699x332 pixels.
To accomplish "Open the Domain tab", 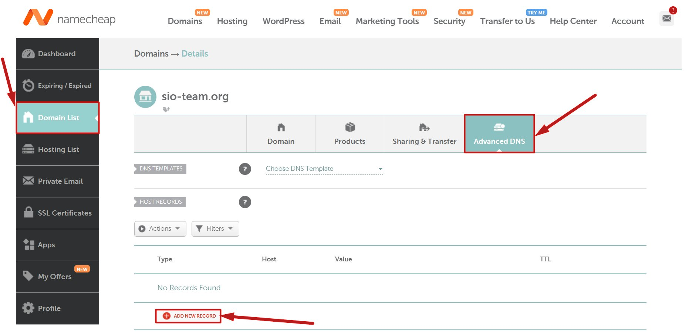I will 281,134.
